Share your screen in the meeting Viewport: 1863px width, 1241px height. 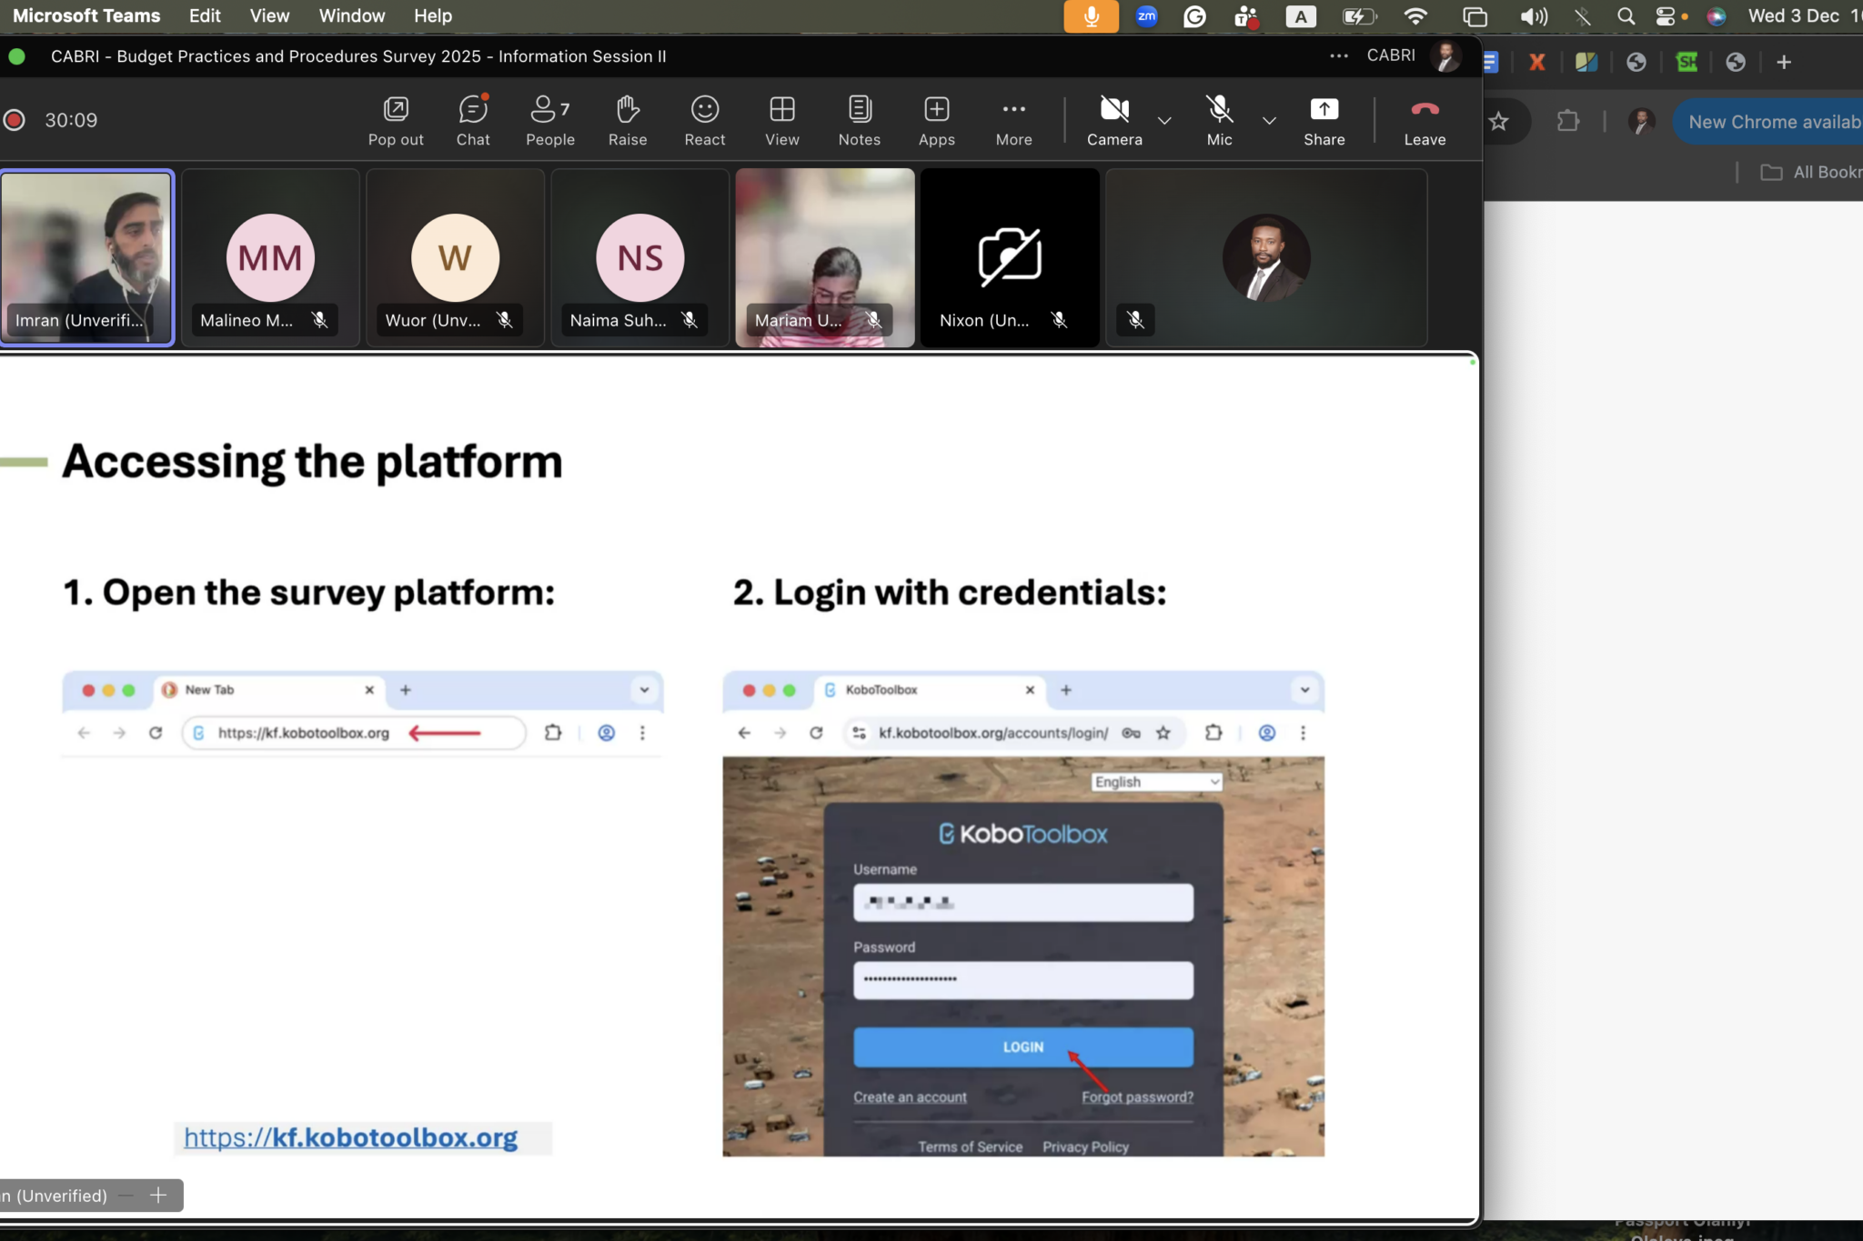(1324, 121)
